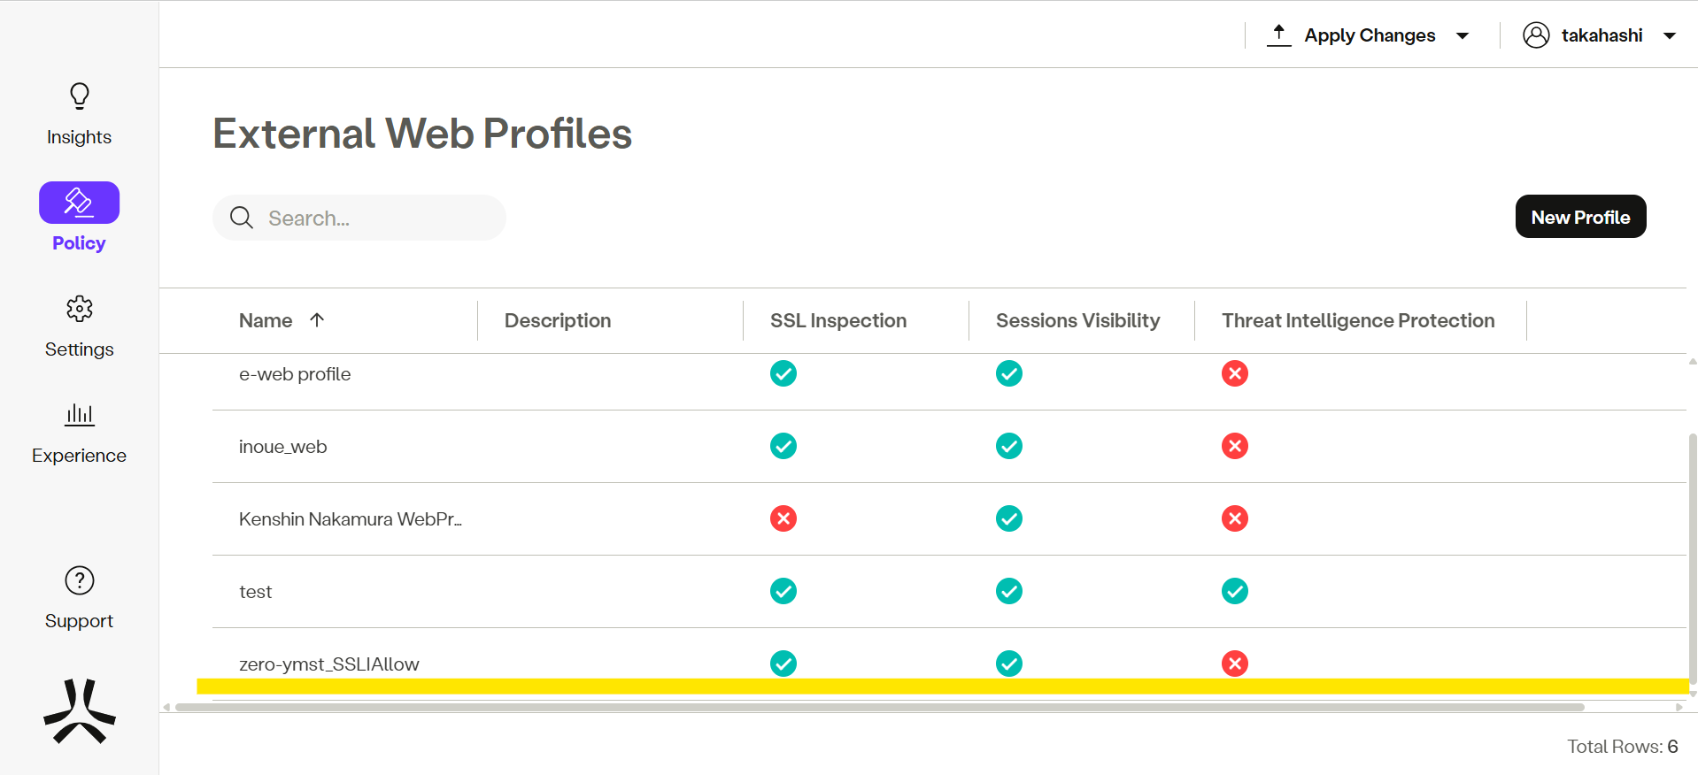Toggle Name column sort arrow
This screenshot has height=775, width=1698.
point(317,320)
